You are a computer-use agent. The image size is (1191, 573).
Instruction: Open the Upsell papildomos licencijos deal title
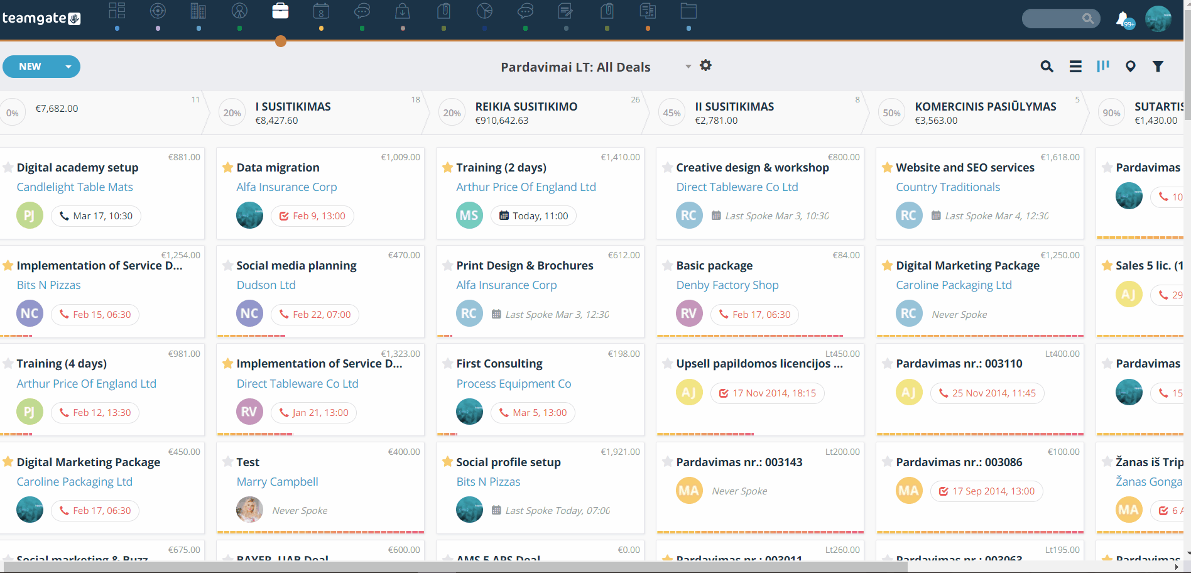(x=759, y=363)
